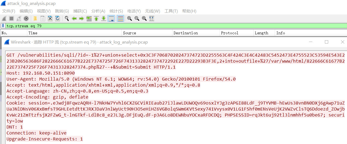The image size is (347, 144).
Task: Open the 视图(V) menu
Action: coord(44,11)
